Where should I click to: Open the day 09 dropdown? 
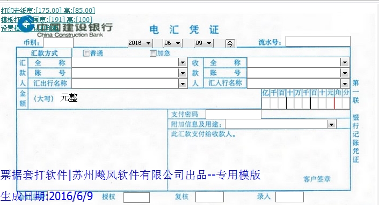tap(209, 43)
